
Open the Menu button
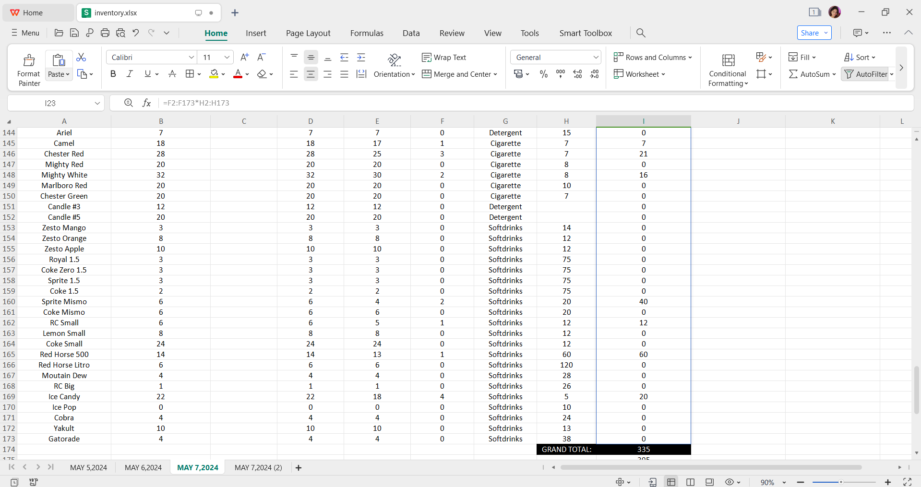point(25,33)
